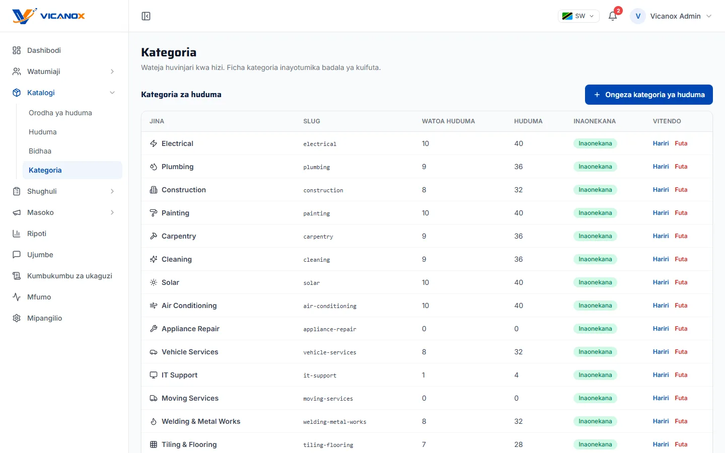The width and height of the screenshot is (725, 453).
Task: Click the JINA column header
Action: (157, 121)
